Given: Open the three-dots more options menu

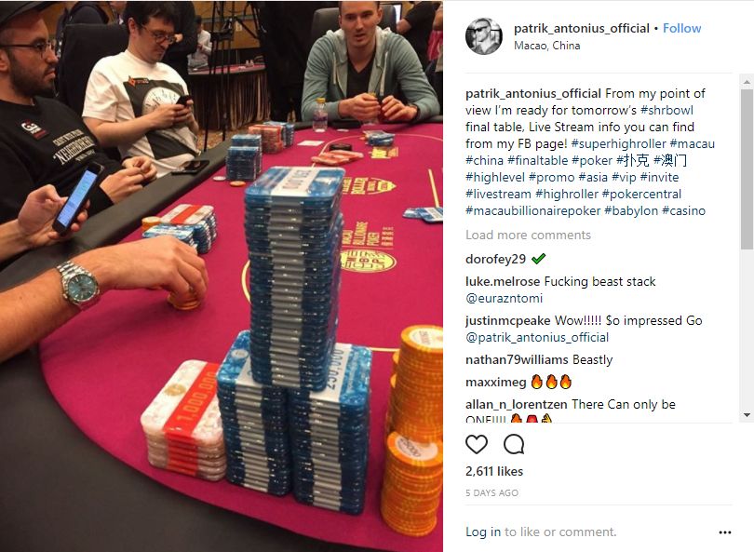Looking at the screenshot, I should pyautogui.click(x=724, y=532).
